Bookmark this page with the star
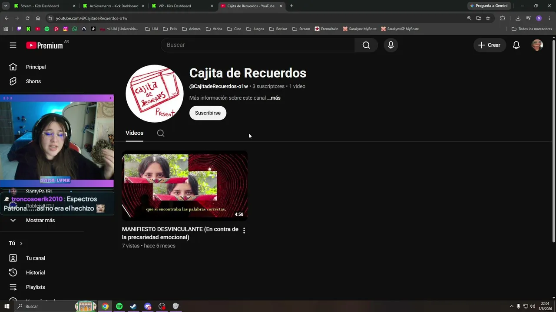 pyautogui.click(x=488, y=18)
